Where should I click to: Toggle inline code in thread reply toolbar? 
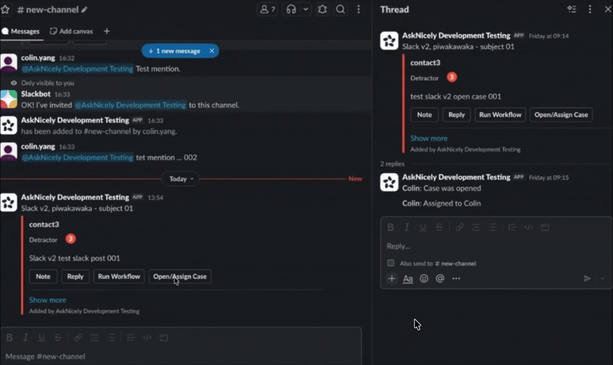coord(528,228)
